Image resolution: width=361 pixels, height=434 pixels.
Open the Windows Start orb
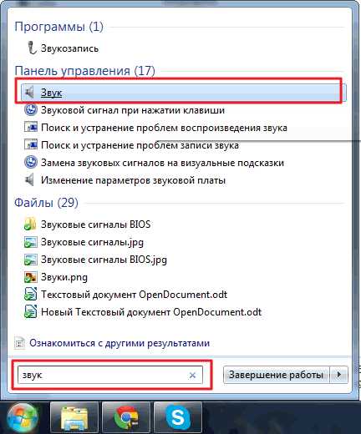[x=22, y=418]
